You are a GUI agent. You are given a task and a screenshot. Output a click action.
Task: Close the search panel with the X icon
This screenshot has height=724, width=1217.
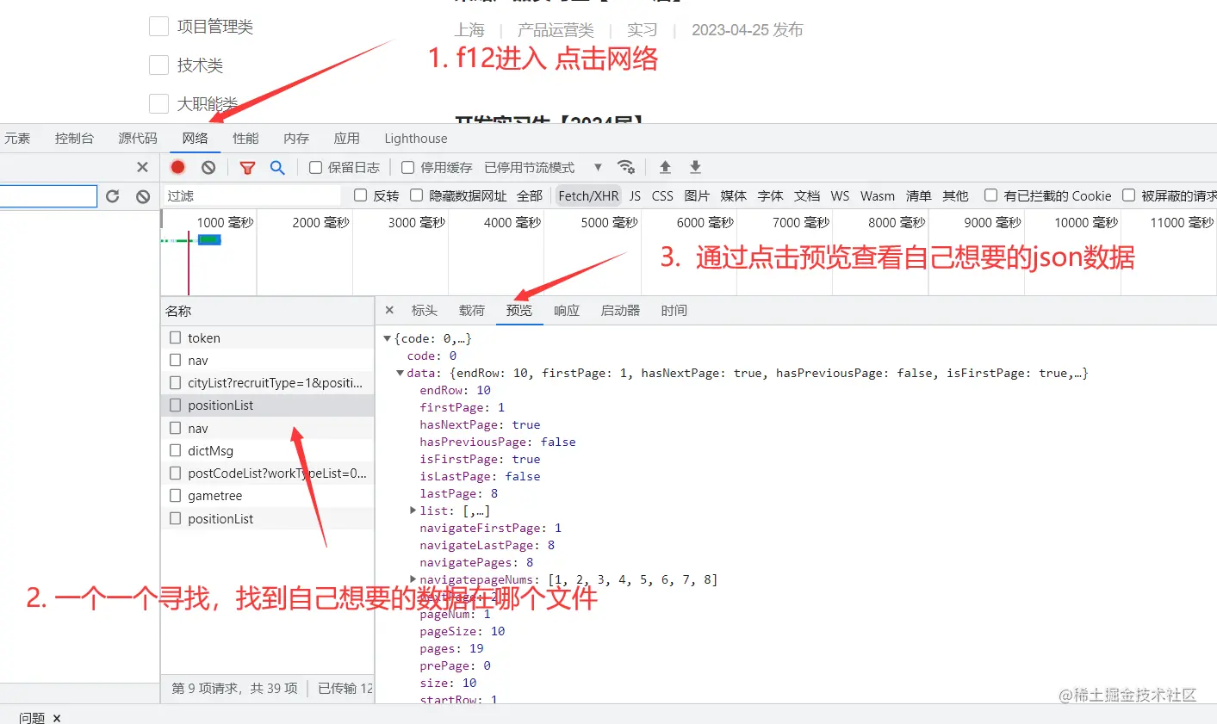(x=142, y=167)
